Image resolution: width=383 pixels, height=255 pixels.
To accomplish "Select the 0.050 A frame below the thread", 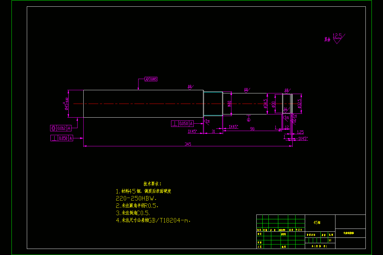I will tap(183, 124).
